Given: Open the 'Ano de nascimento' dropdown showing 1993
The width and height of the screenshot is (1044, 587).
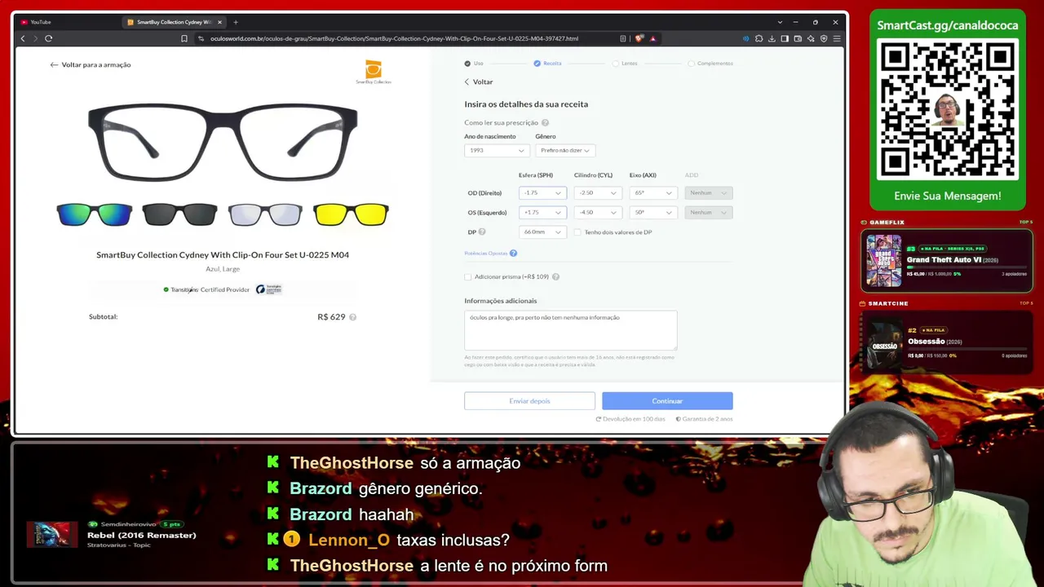Looking at the screenshot, I should pyautogui.click(x=497, y=151).
